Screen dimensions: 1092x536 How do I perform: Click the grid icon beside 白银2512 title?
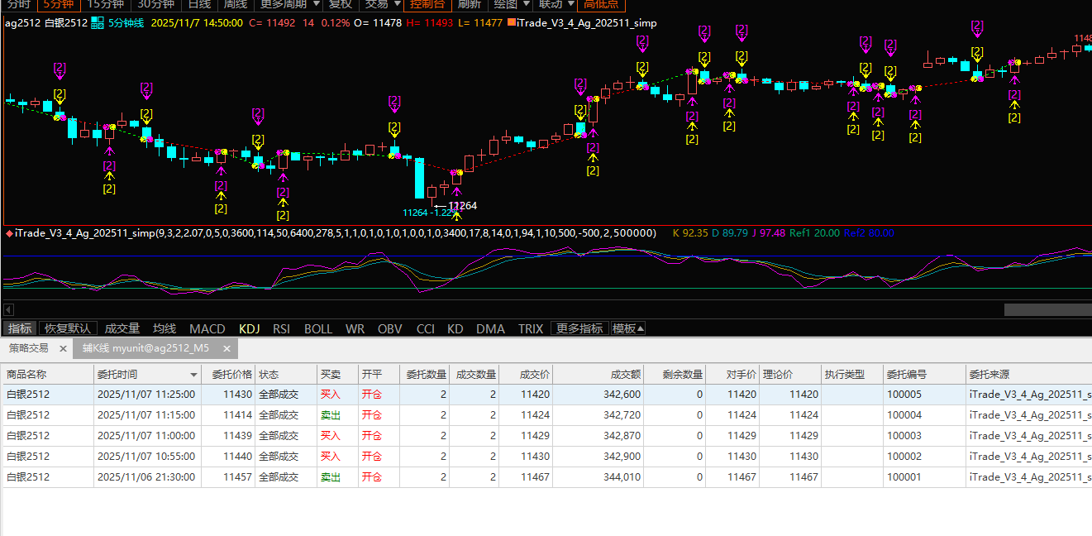coord(98,23)
